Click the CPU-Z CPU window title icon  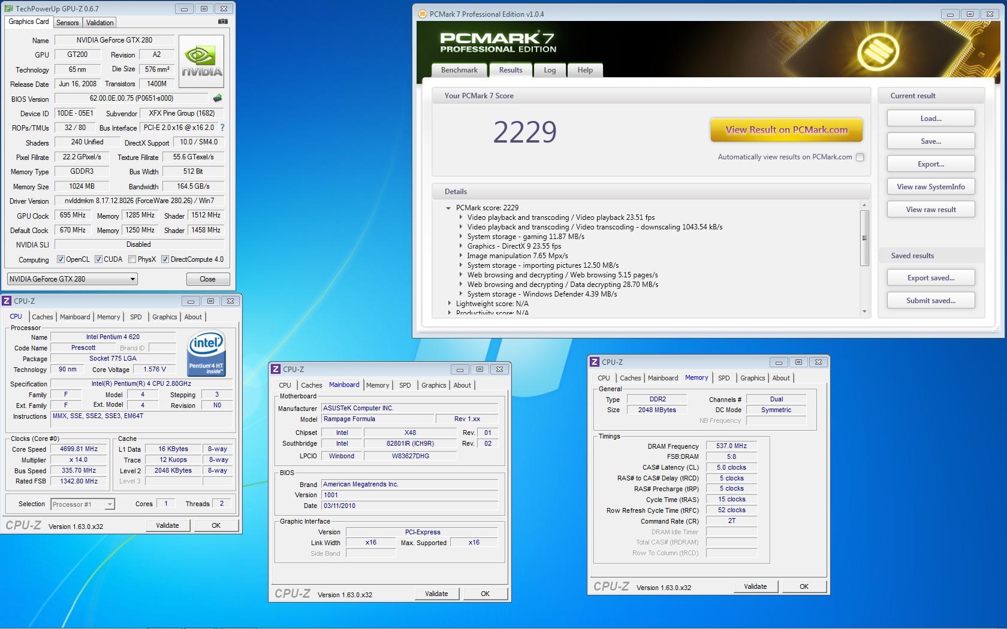click(7, 301)
